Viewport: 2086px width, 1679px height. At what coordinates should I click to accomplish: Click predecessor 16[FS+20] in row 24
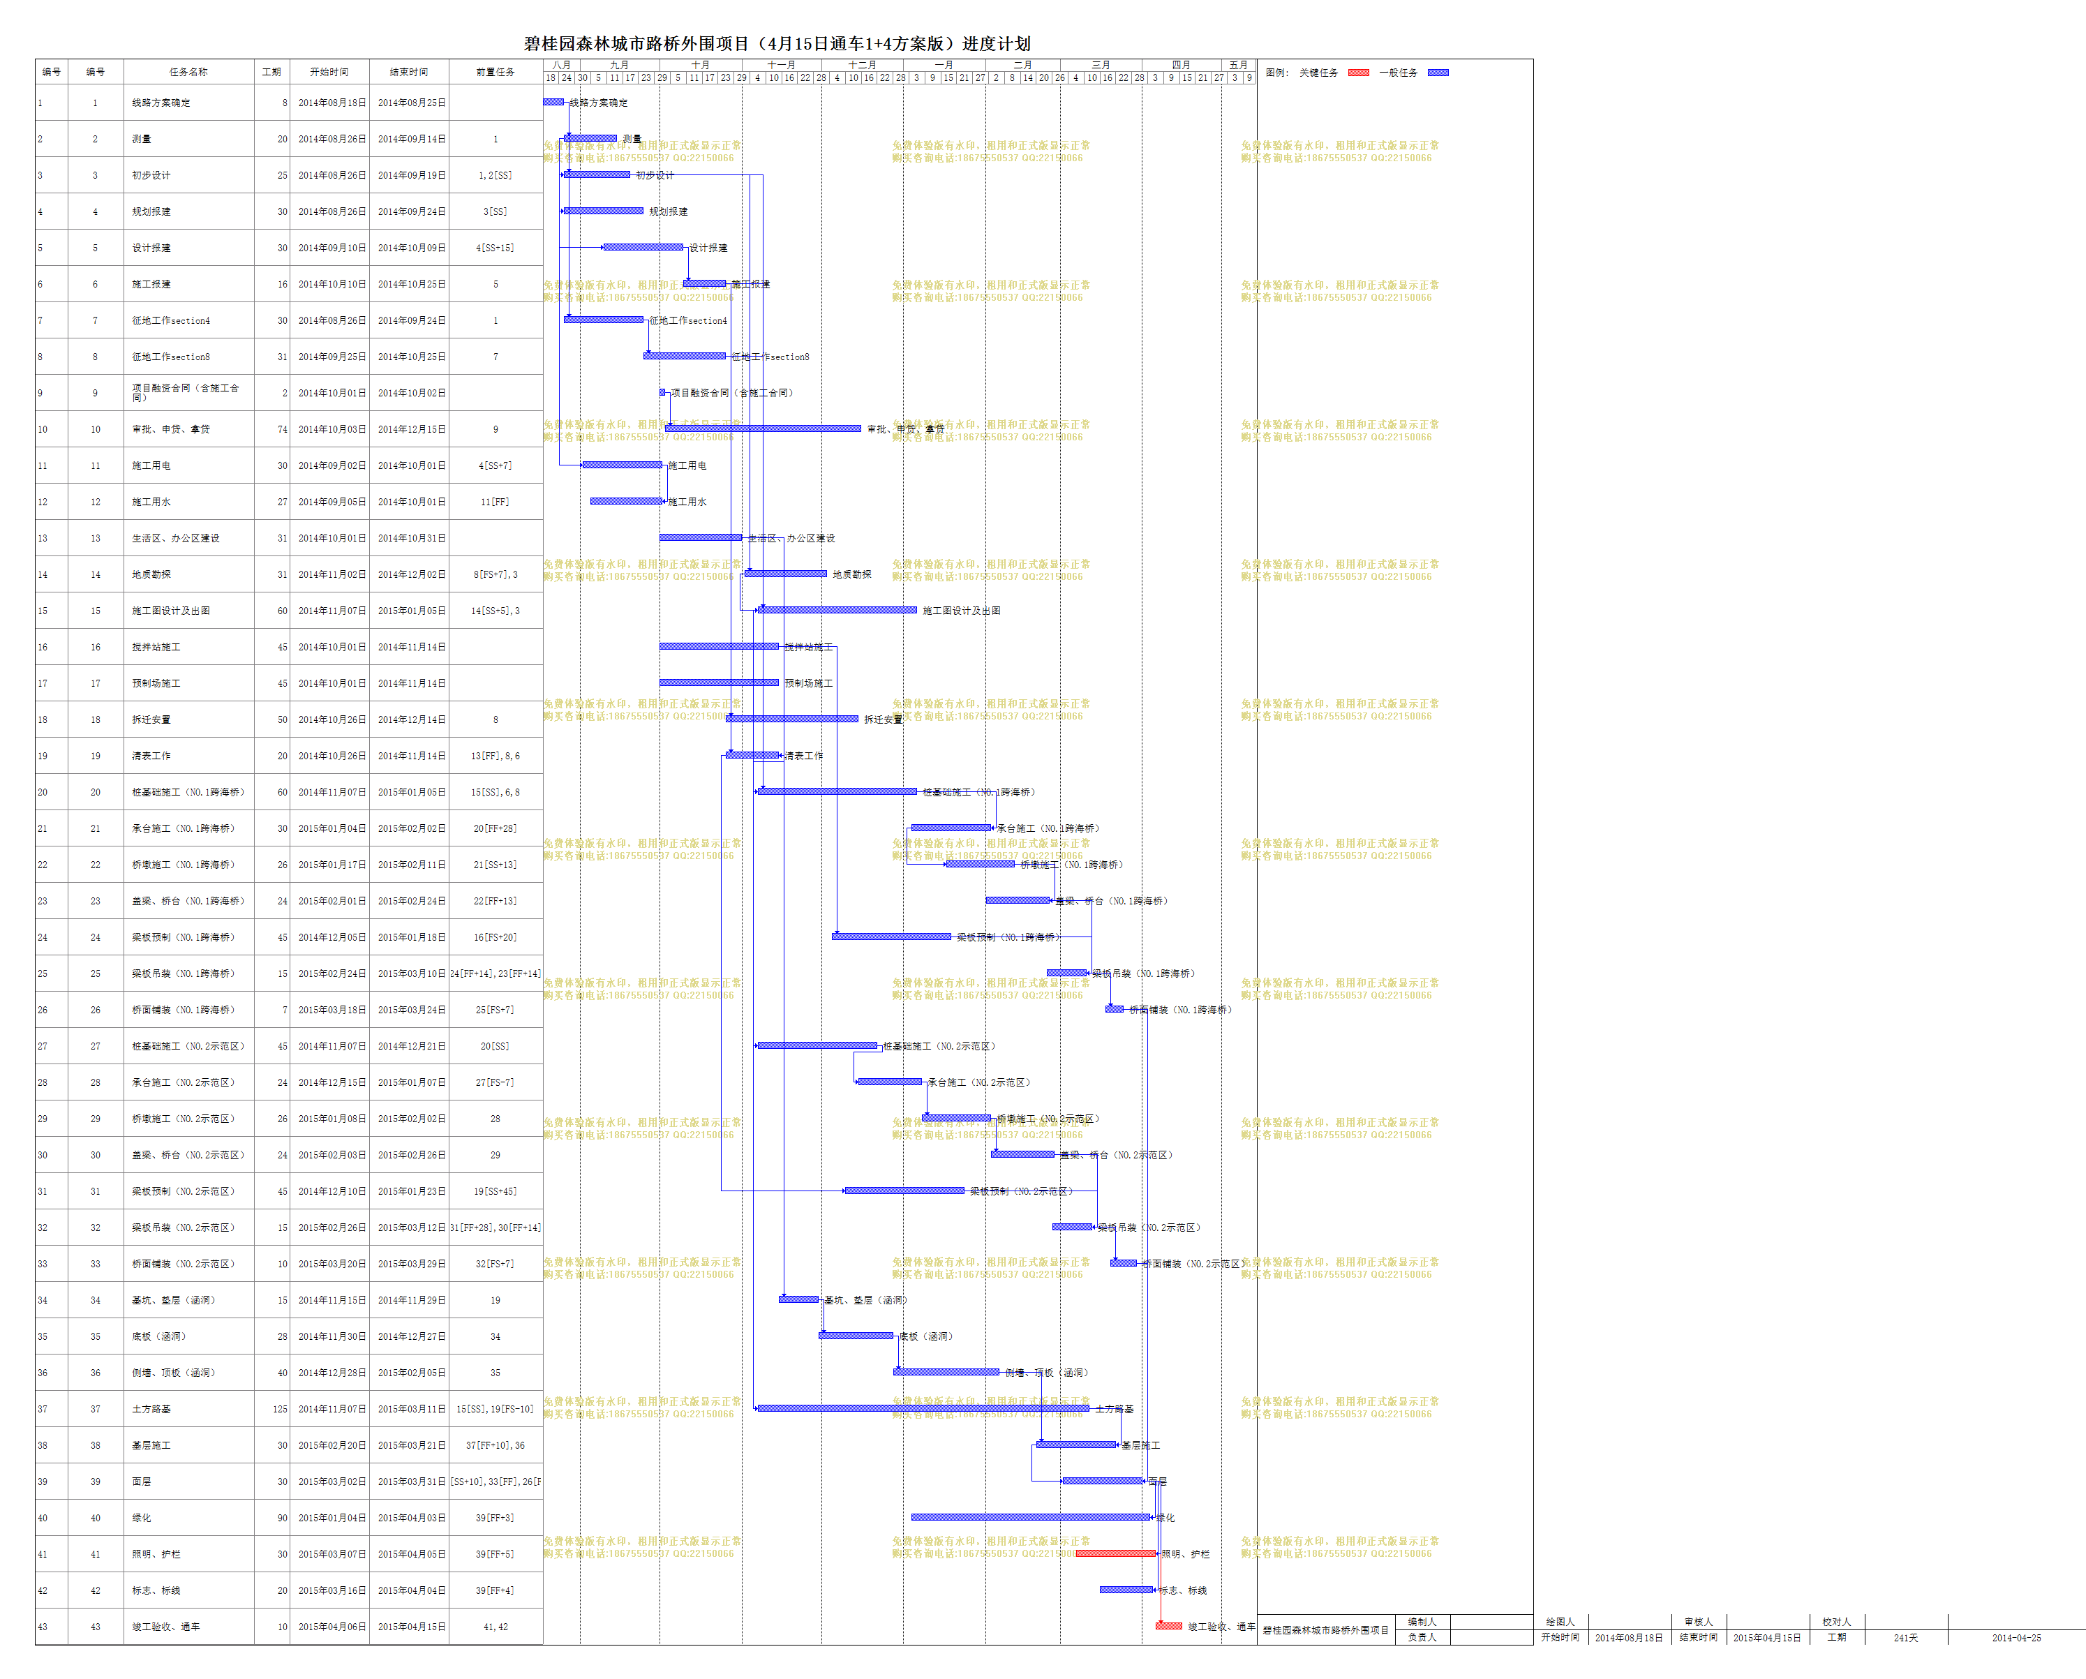coord(496,936)
